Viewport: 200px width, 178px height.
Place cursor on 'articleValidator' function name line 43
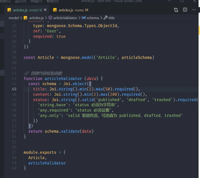(x=63, y=79)
